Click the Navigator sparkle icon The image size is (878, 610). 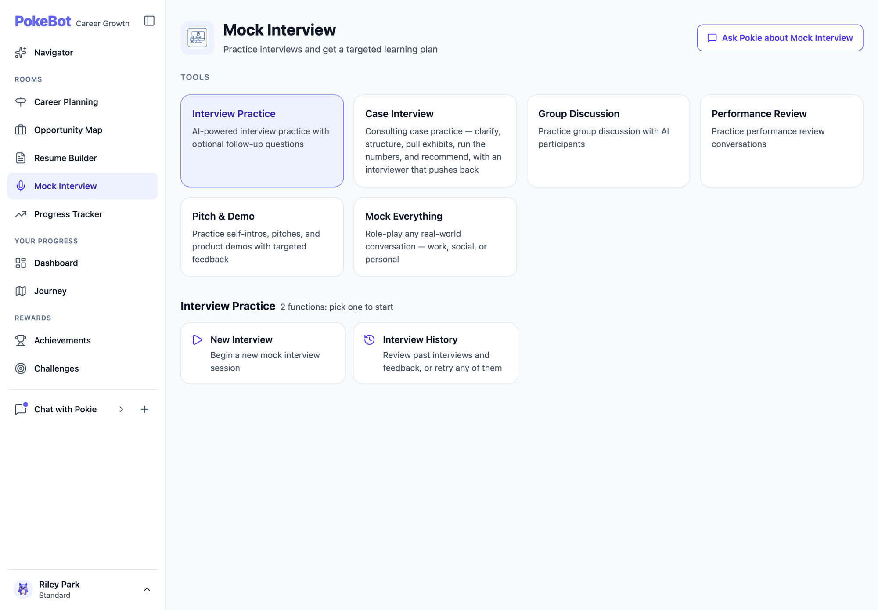[x=21, y=53]
